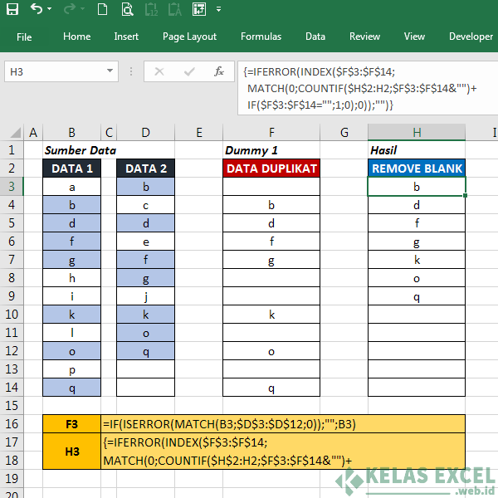Open the Name Box dropdown arrow

110,71
